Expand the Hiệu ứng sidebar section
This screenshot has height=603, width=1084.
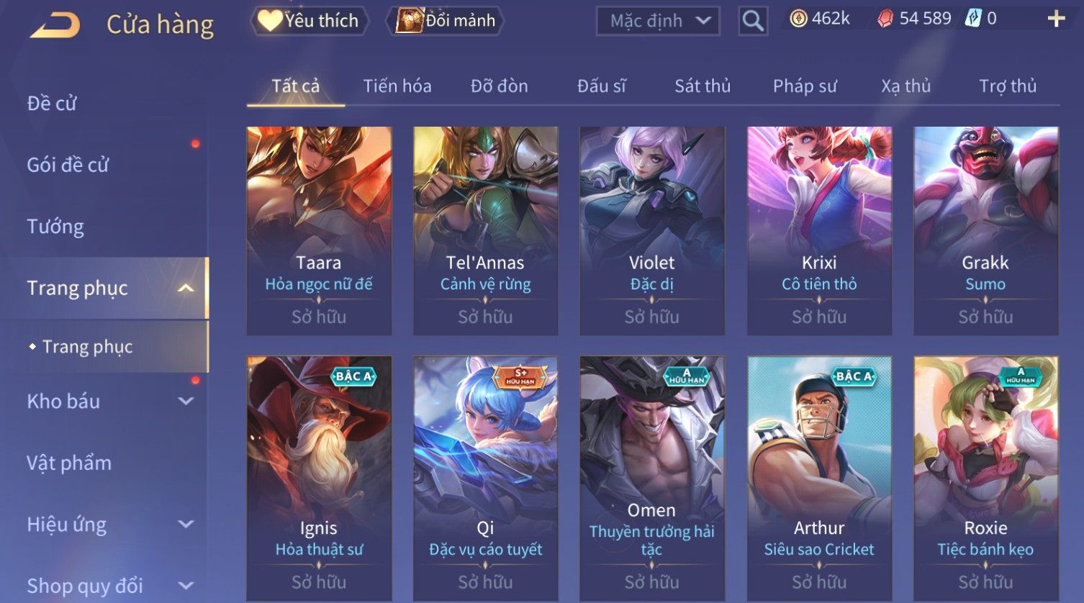point(186,525)
